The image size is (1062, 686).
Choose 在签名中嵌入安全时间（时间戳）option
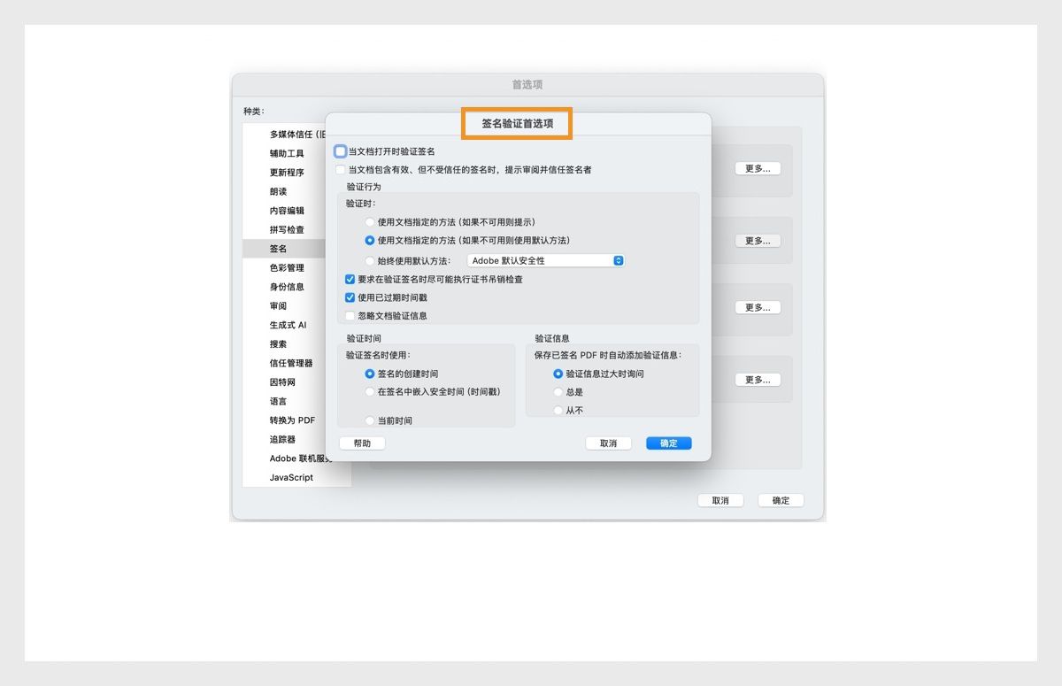[x=371, y=393]
